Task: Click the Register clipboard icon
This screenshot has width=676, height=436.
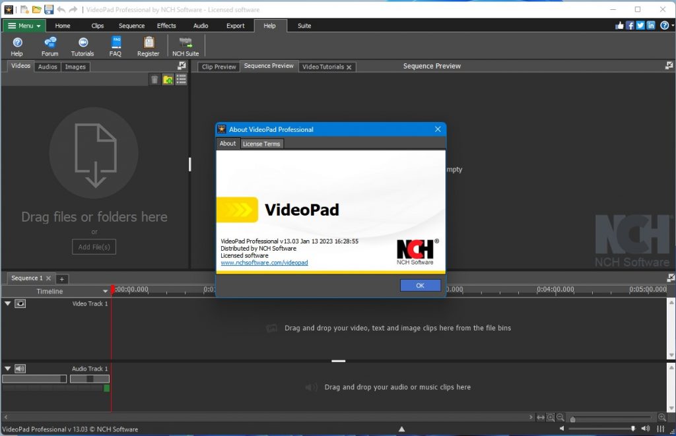Action: point(149,47)
